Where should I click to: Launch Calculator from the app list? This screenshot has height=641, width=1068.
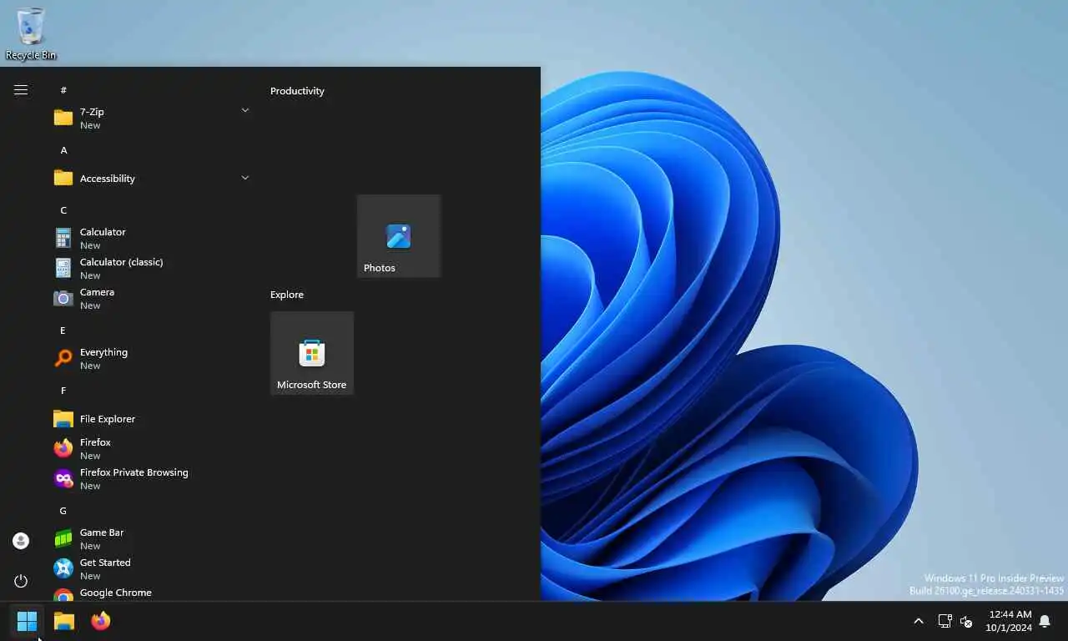click(x=153, y=238)
